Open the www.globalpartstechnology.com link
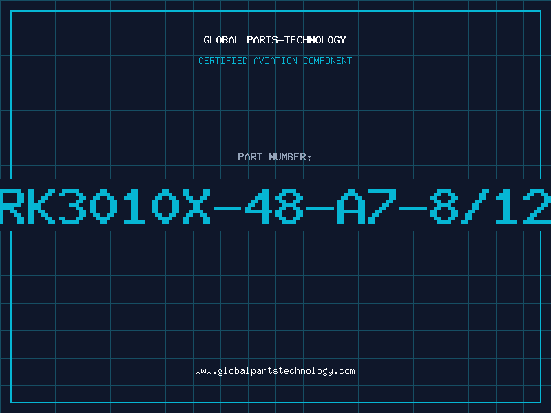551x413 pixels. (x=275, y=371)
